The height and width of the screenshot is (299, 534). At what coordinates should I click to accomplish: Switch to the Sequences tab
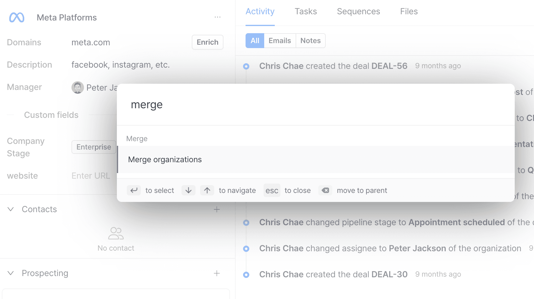click(x=358, y=11)
